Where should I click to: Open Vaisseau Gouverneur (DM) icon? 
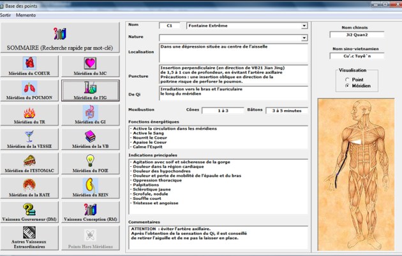pyautogui.click(x=29, y=210)
